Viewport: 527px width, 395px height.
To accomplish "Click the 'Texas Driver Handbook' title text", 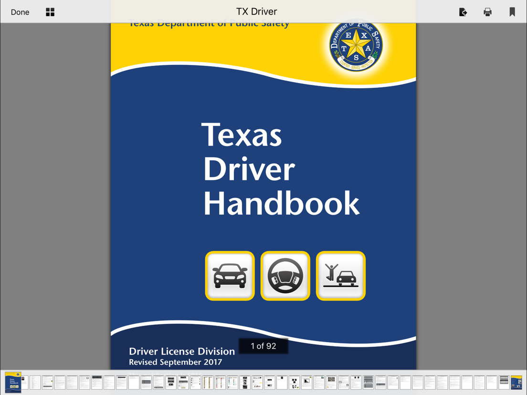I will [281, 169].
